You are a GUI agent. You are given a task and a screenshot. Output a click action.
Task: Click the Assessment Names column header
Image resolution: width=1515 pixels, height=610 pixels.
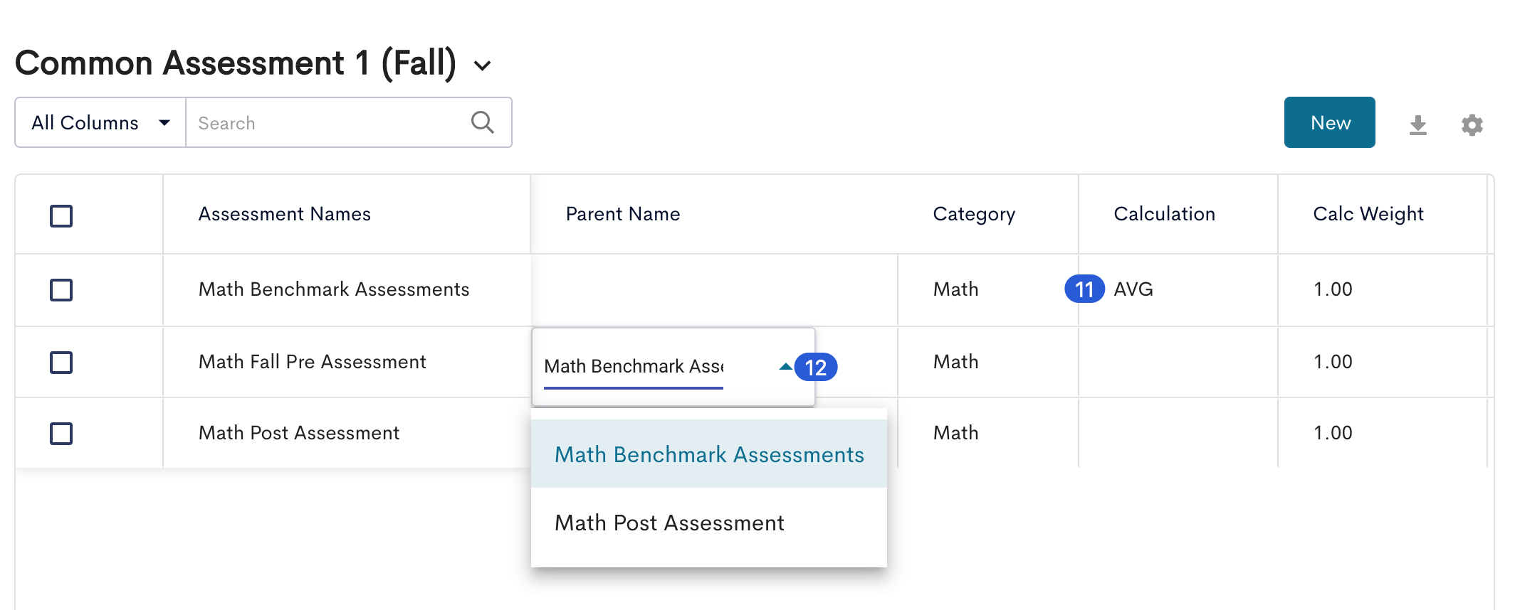[x=285, y=214]
